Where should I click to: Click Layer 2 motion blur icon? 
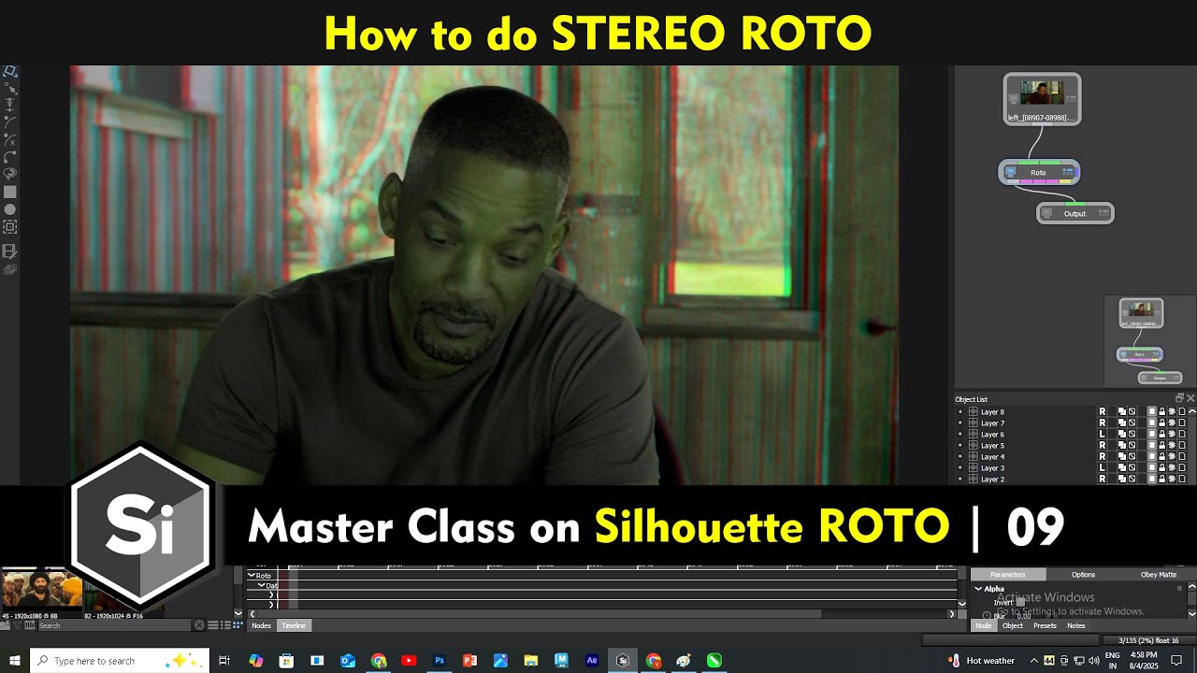[1172, 480]
